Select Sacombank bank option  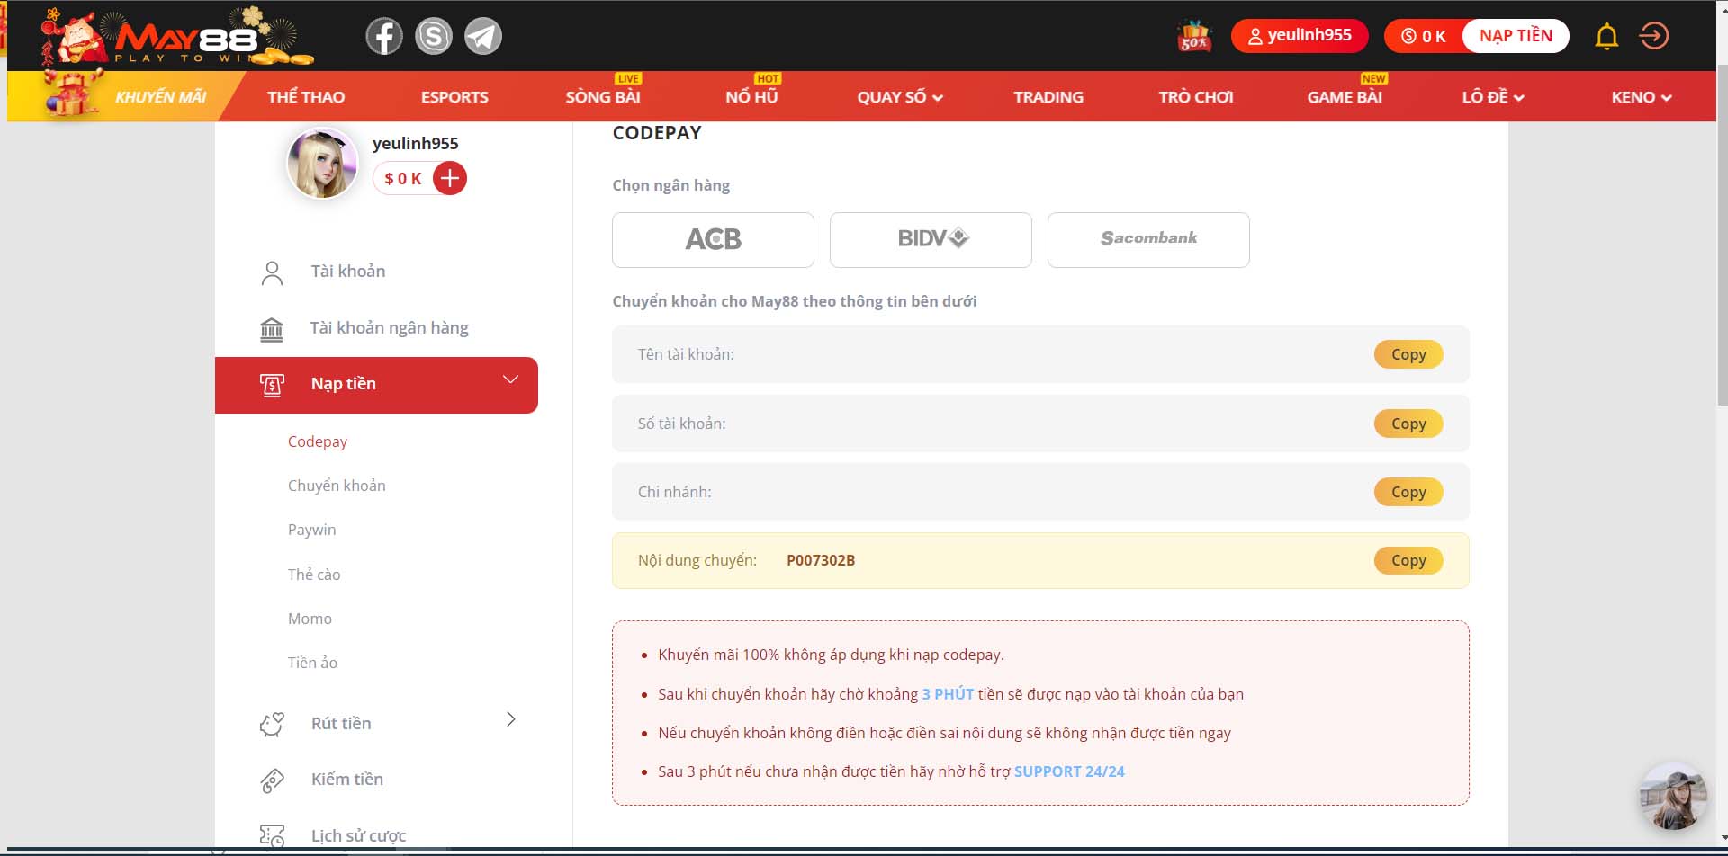tap(1148, 240)
